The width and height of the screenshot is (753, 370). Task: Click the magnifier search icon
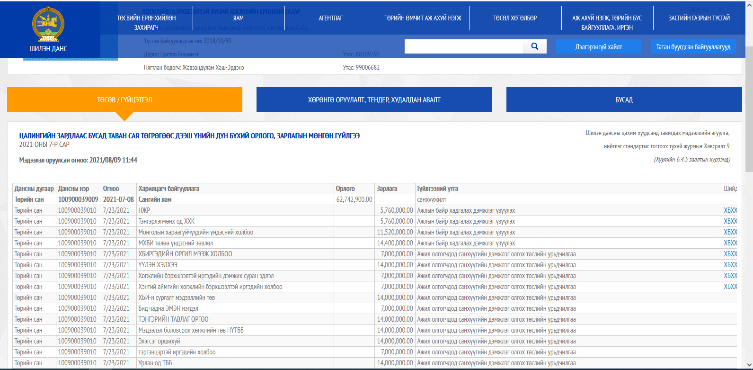[535, 46]
